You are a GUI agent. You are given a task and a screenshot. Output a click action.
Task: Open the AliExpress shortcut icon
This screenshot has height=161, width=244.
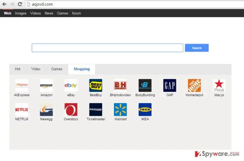pyautogui.click(x=22, y=85)
